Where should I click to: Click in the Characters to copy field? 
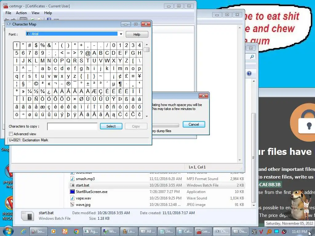[72, 126]
